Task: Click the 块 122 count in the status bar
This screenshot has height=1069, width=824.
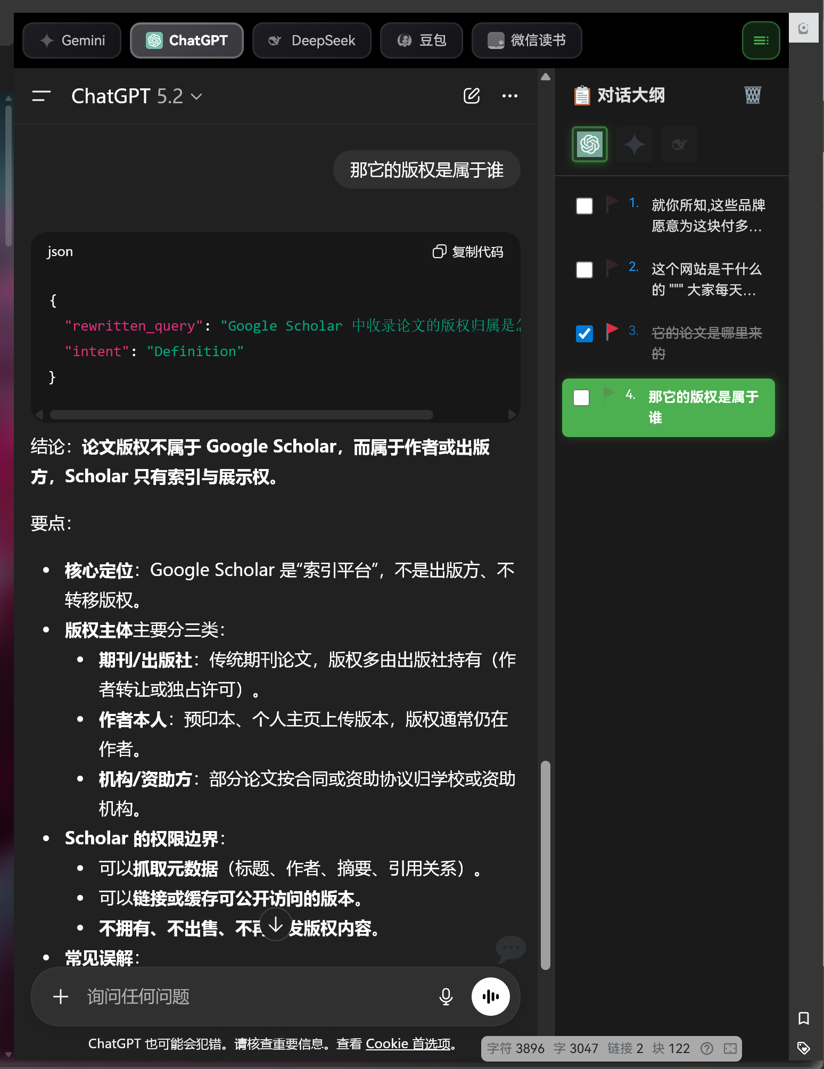Action: point(671,1048)
